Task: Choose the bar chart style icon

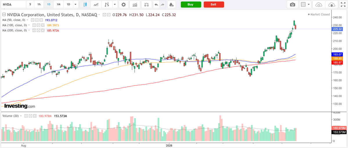Action: pos(107,4)
